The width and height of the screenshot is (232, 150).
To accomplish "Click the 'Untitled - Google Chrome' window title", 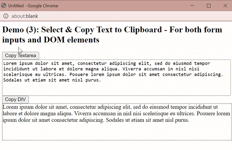I will [x=33, y=6].
